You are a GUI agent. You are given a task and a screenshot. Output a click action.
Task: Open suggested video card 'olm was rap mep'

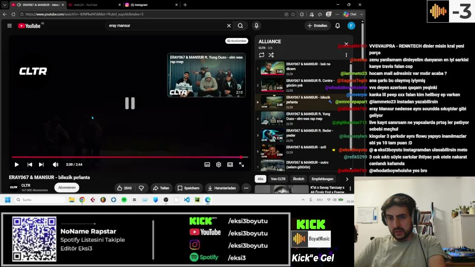(x=206, y=75)
